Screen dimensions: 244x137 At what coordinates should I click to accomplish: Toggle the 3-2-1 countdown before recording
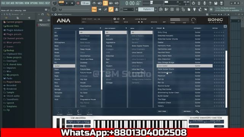[x=105, y=3]
